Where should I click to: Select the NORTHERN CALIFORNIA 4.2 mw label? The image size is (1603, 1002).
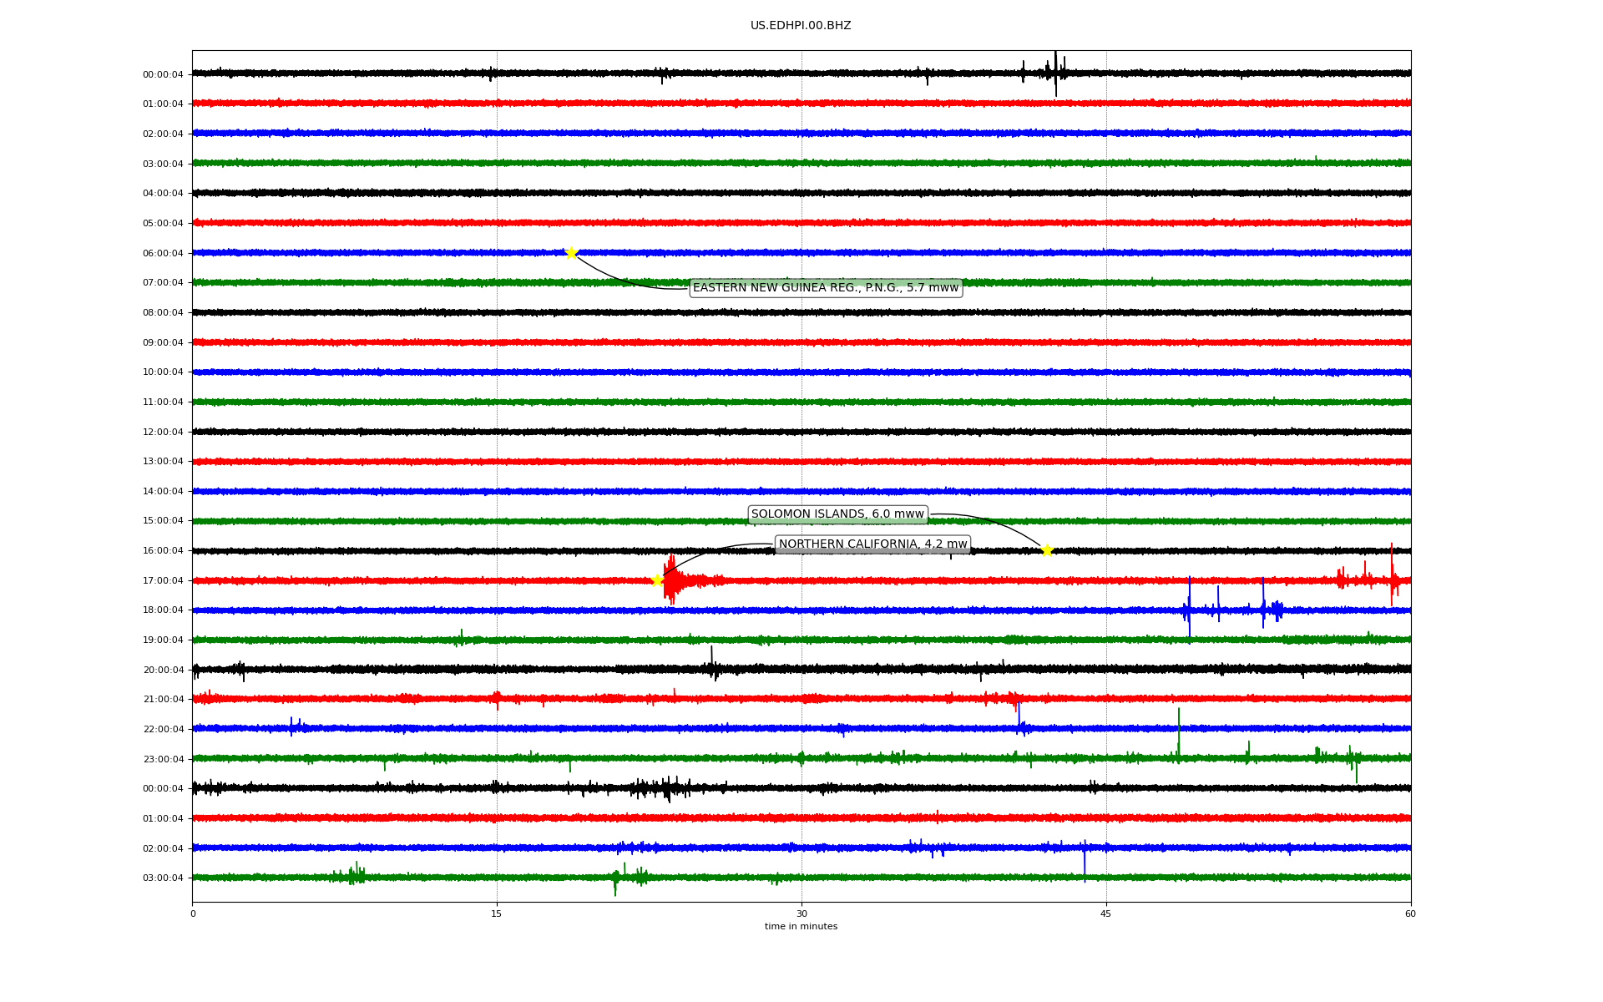(872, 544)
